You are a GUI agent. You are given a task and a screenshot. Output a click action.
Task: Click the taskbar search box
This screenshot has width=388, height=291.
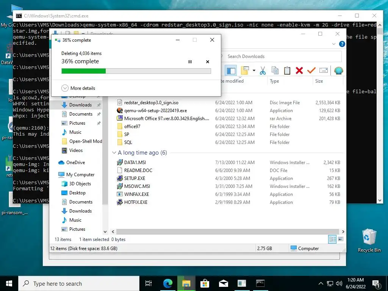pyautogui.click(x=79, y=283)
